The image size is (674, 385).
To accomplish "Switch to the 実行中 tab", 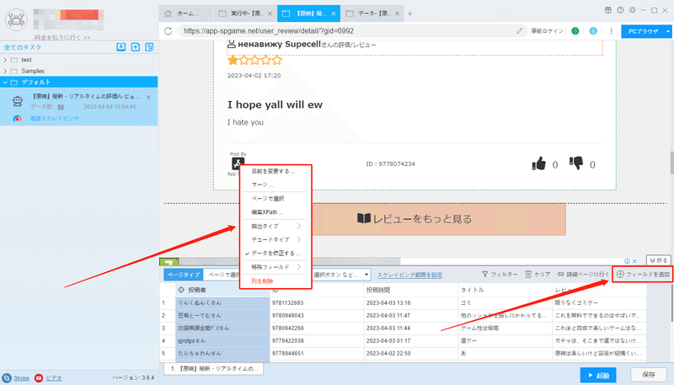I will [x=245, y=13].
